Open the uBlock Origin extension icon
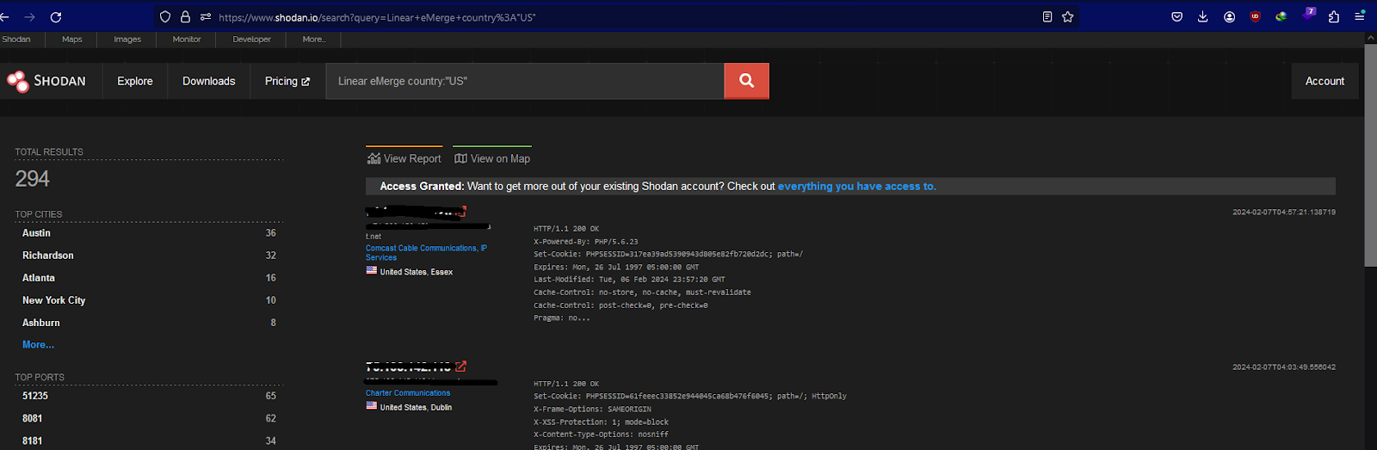The width and height of the screenshot is (1377, 450). (x=1256, y=17)
